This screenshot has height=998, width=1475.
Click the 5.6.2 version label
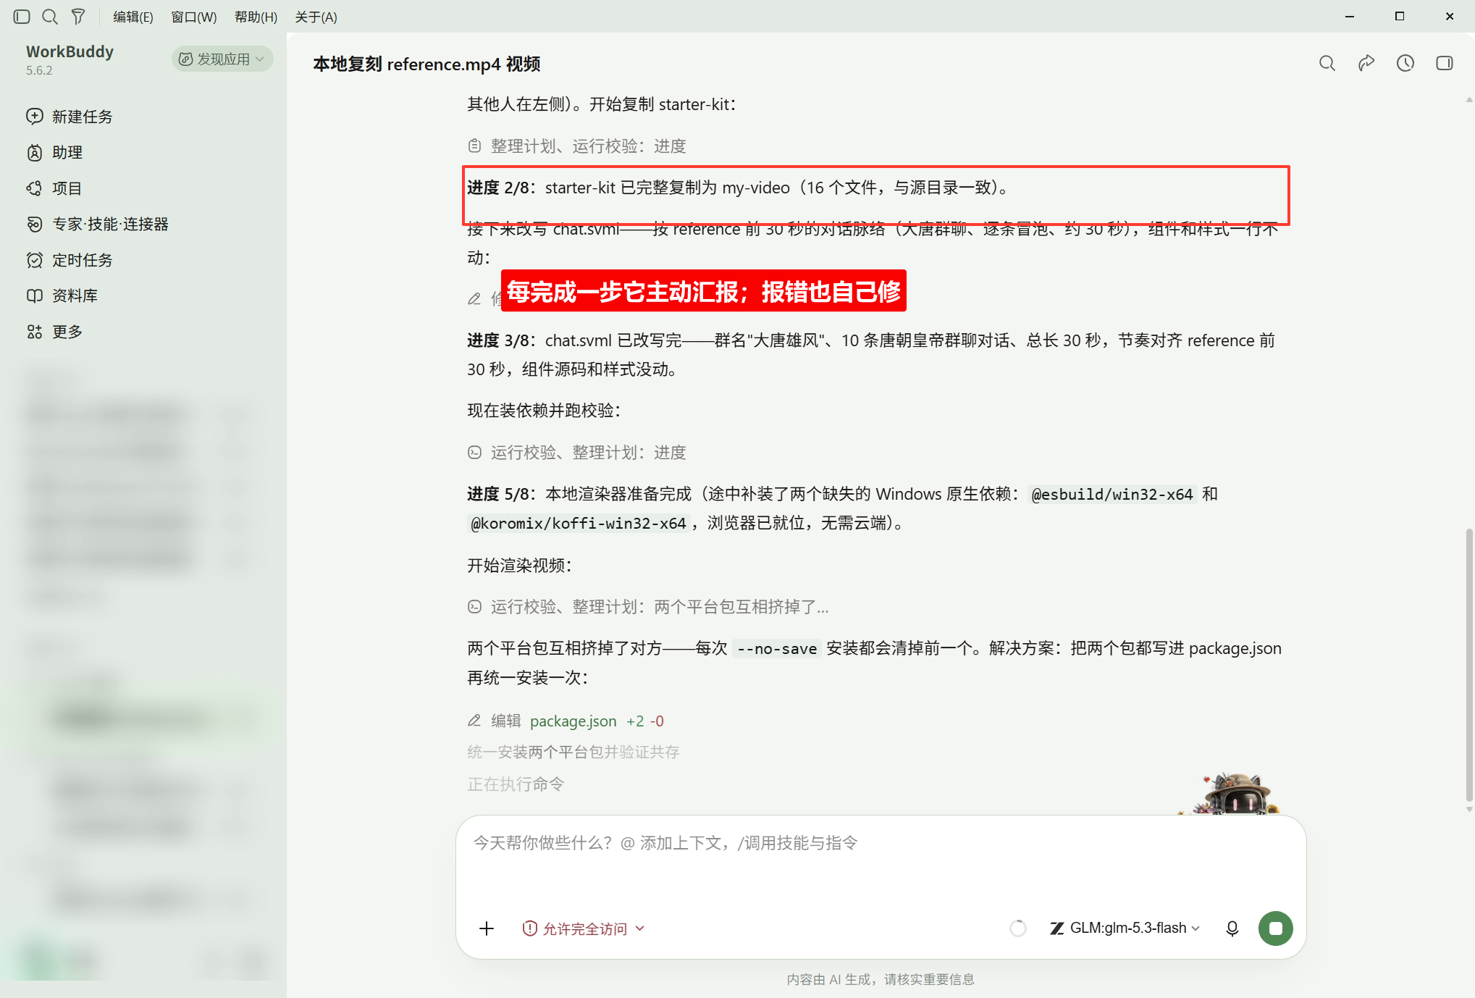click(39, 70)
